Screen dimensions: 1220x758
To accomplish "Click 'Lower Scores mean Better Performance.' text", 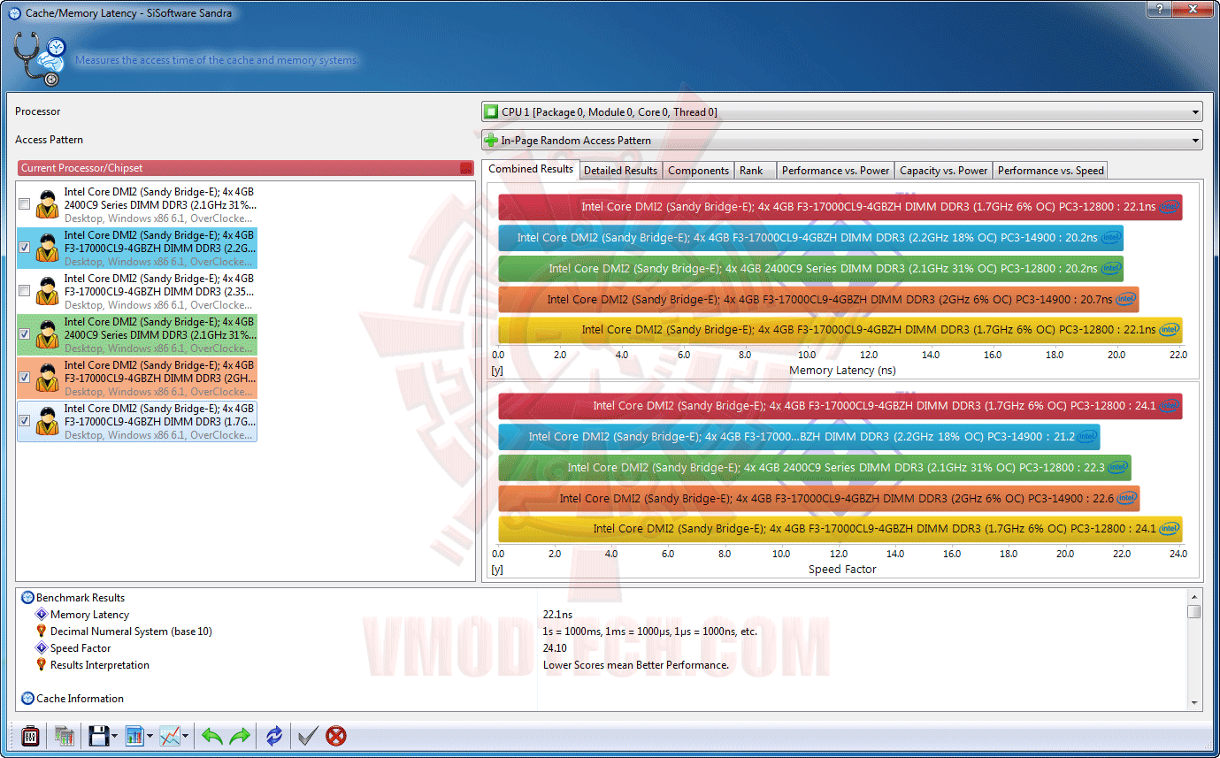I will (636, 665).
